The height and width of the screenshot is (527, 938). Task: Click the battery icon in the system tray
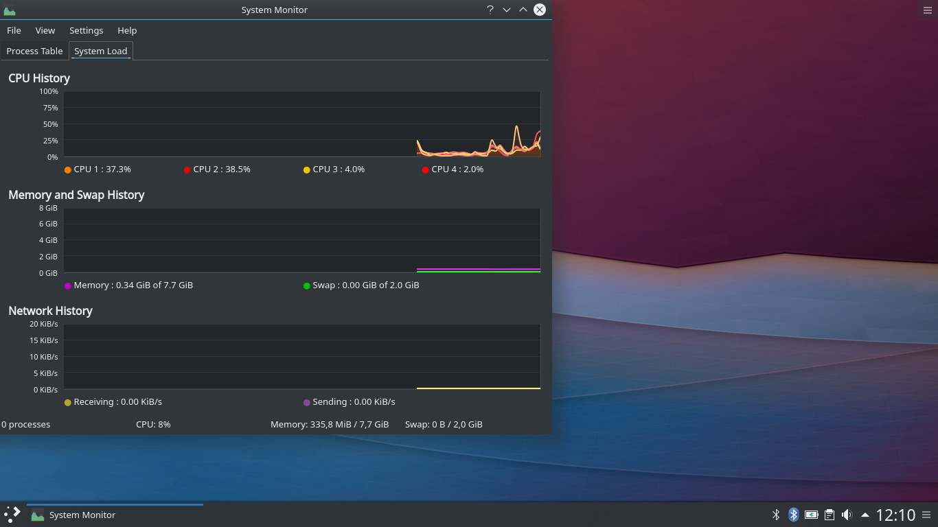[x=811, y=515]
